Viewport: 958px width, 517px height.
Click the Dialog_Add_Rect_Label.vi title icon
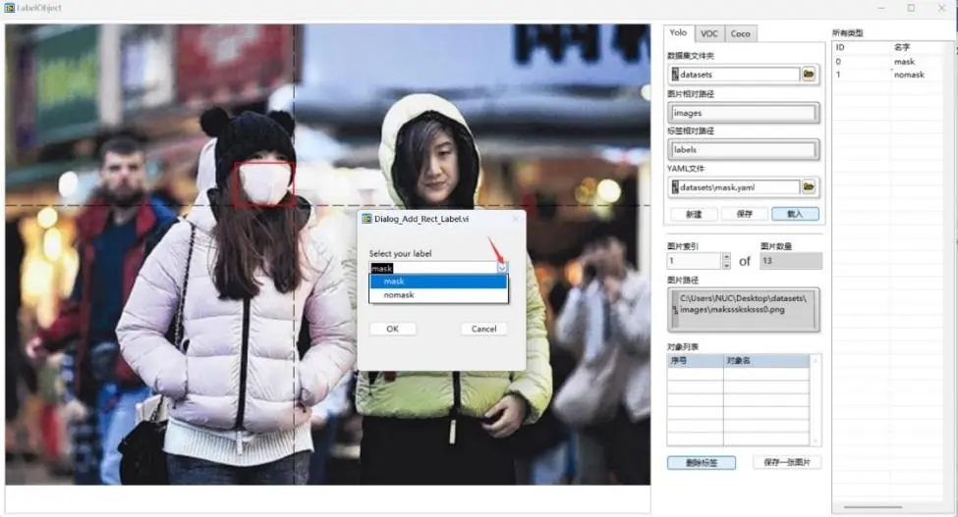point(366,219)
